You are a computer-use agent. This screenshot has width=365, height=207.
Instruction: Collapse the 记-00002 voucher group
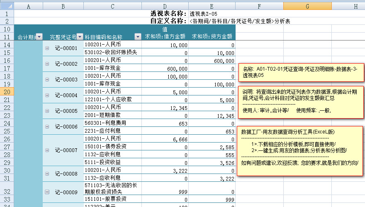(47, 64)
